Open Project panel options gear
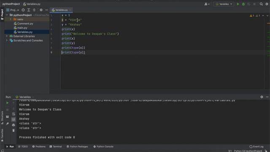Image resolution: width=270 pixels, height=152 pixels. coord(41,10)
